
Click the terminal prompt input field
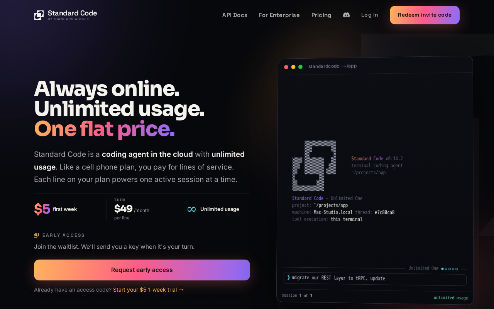coord(375,278)
